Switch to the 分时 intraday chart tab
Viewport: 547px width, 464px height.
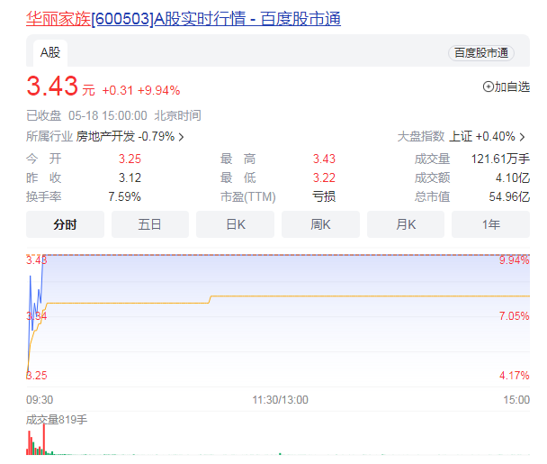tap(65, 224)
